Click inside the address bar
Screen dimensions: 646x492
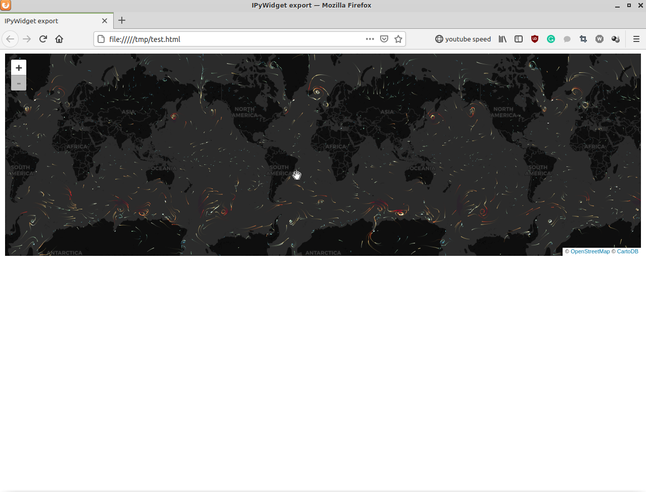(227, 39)
